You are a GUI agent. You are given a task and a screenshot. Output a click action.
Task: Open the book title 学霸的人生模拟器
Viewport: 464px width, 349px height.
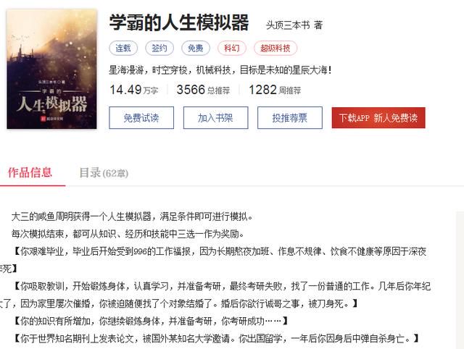click(179, 22)
